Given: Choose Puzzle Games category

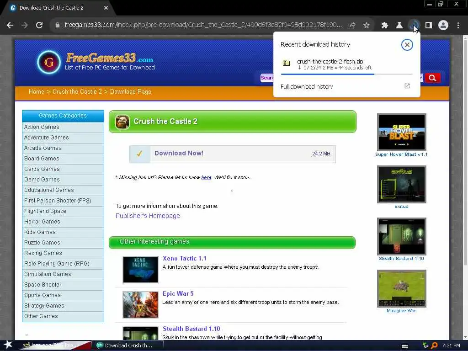Looking at the screenshot, I should [x=63, y=243].
